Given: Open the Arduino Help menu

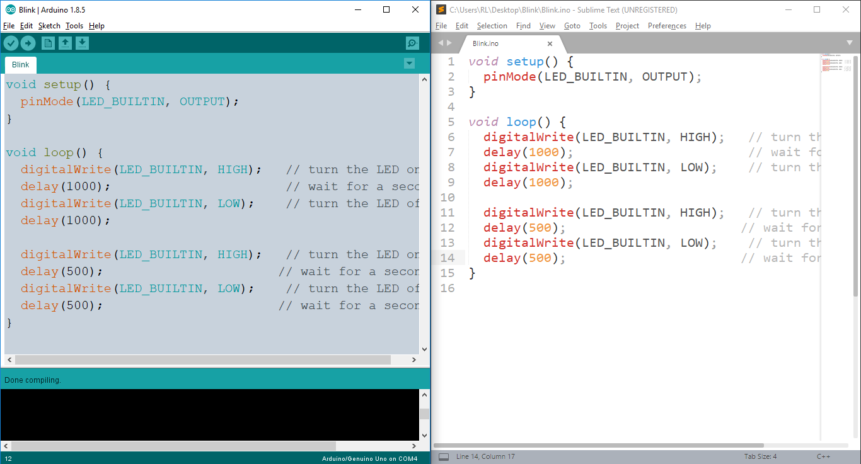Looking at the screenshot, I should point(96,26).
